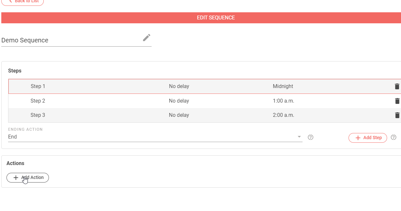The height and width of the screenshot is (211, 401).
Task: Click the 2:00 a.m. time cell
Action: (x=283, y=115)
